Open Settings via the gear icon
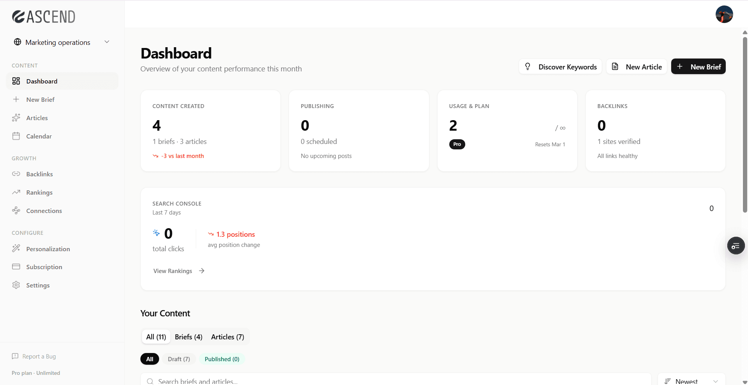Screen dimensions: 748x385 [x=16, y=285]
